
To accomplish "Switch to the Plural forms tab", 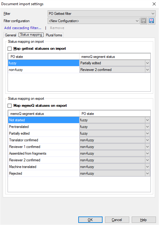I will coord(54,35).
